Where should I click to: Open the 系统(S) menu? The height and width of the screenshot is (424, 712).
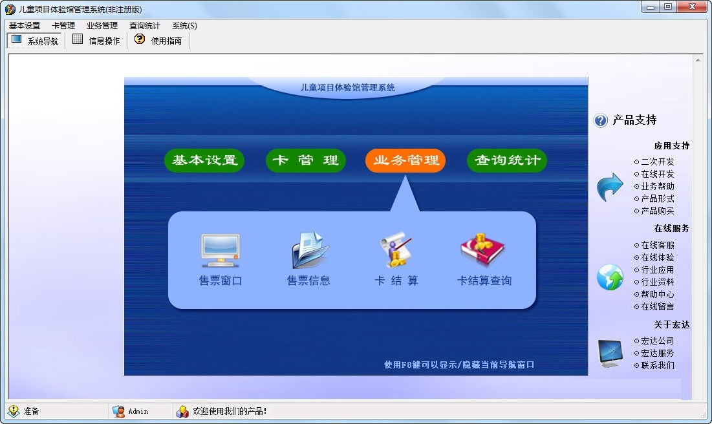coord(184,26)
